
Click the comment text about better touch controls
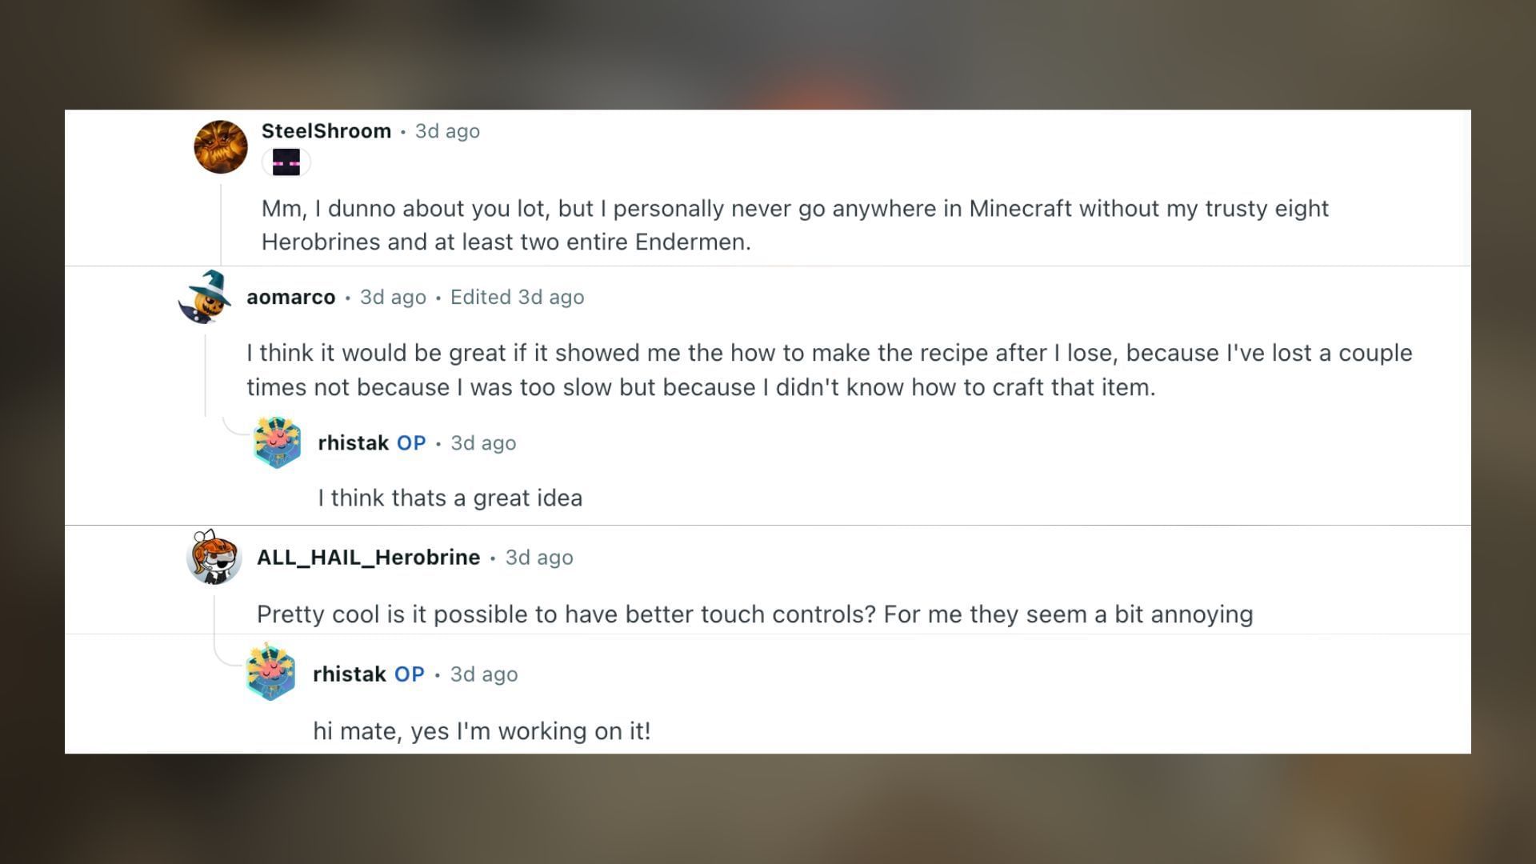754,614
